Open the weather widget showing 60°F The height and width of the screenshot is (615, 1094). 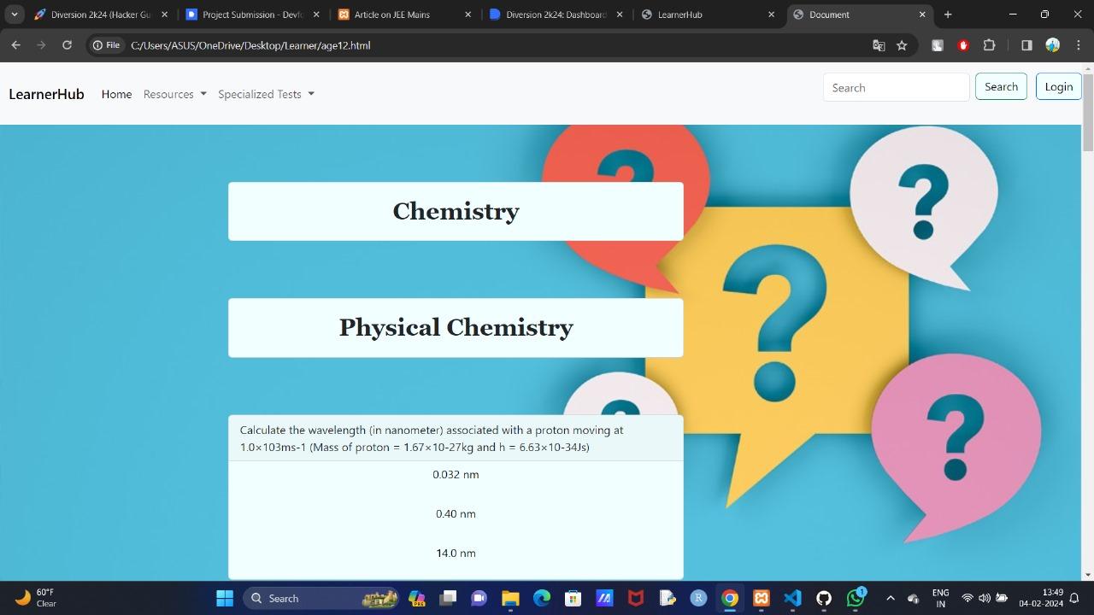coord(36,598)
